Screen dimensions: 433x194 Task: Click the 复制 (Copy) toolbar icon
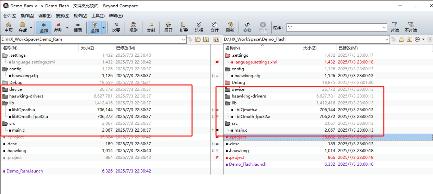(x=151, y=27)
